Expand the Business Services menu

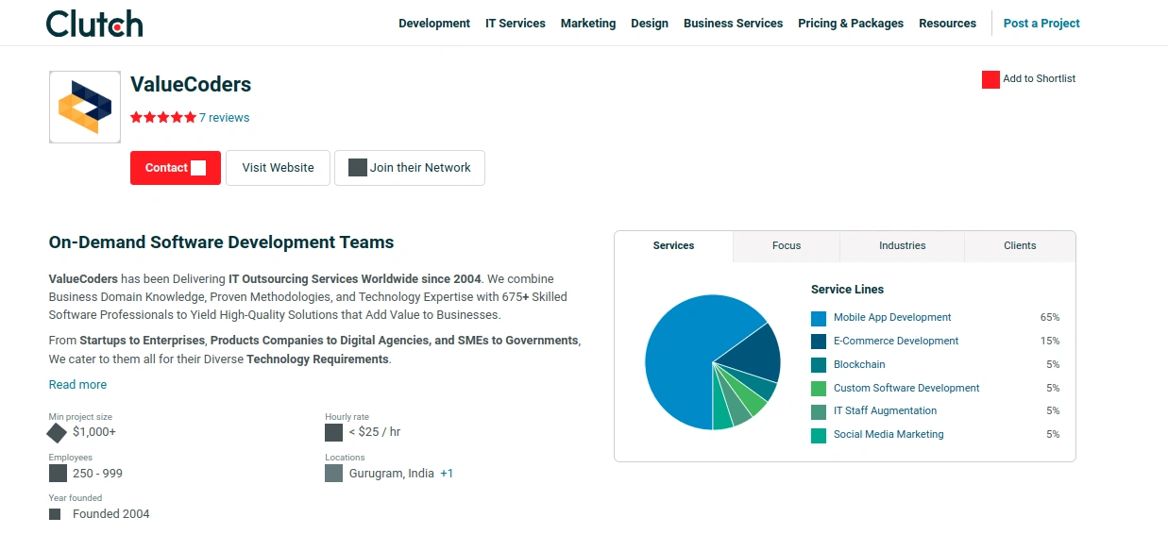(733, 24)
